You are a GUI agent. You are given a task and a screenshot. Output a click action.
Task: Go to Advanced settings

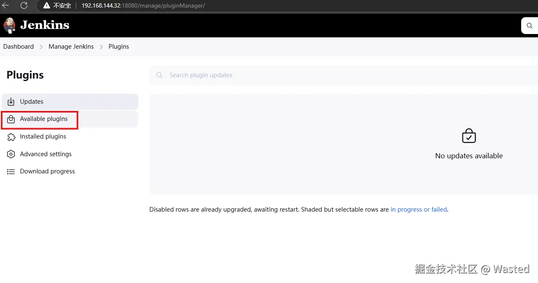[x=70, y=154]
